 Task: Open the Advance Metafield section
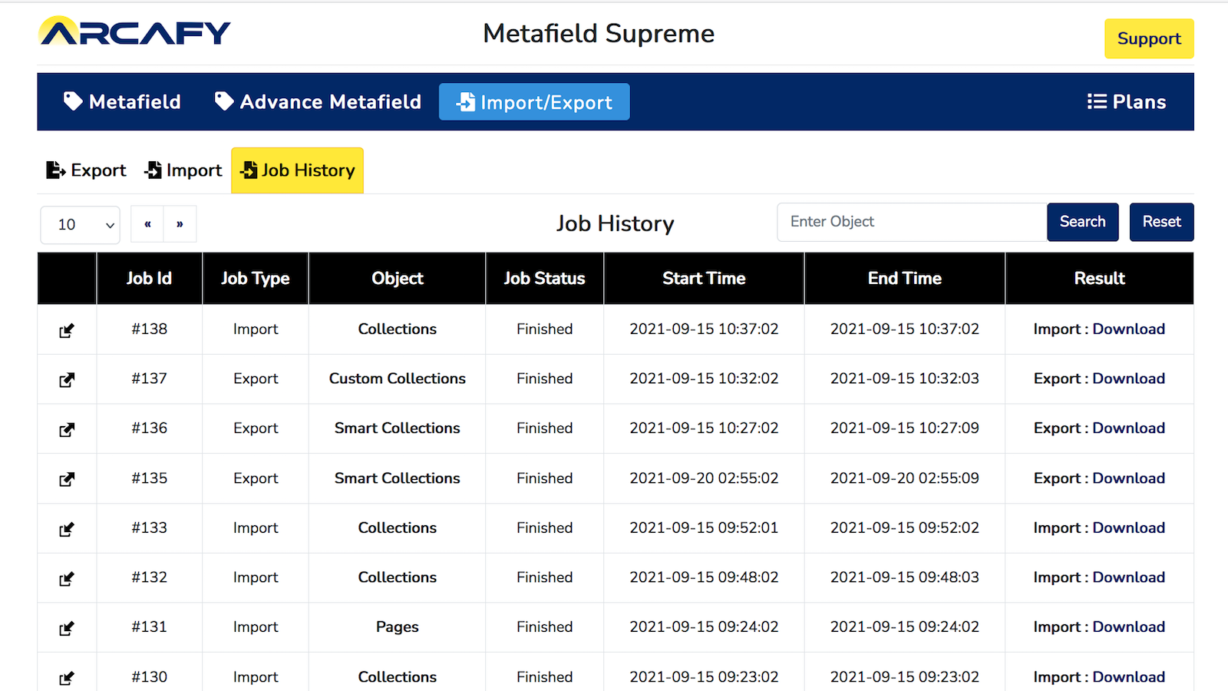(318, 102)
